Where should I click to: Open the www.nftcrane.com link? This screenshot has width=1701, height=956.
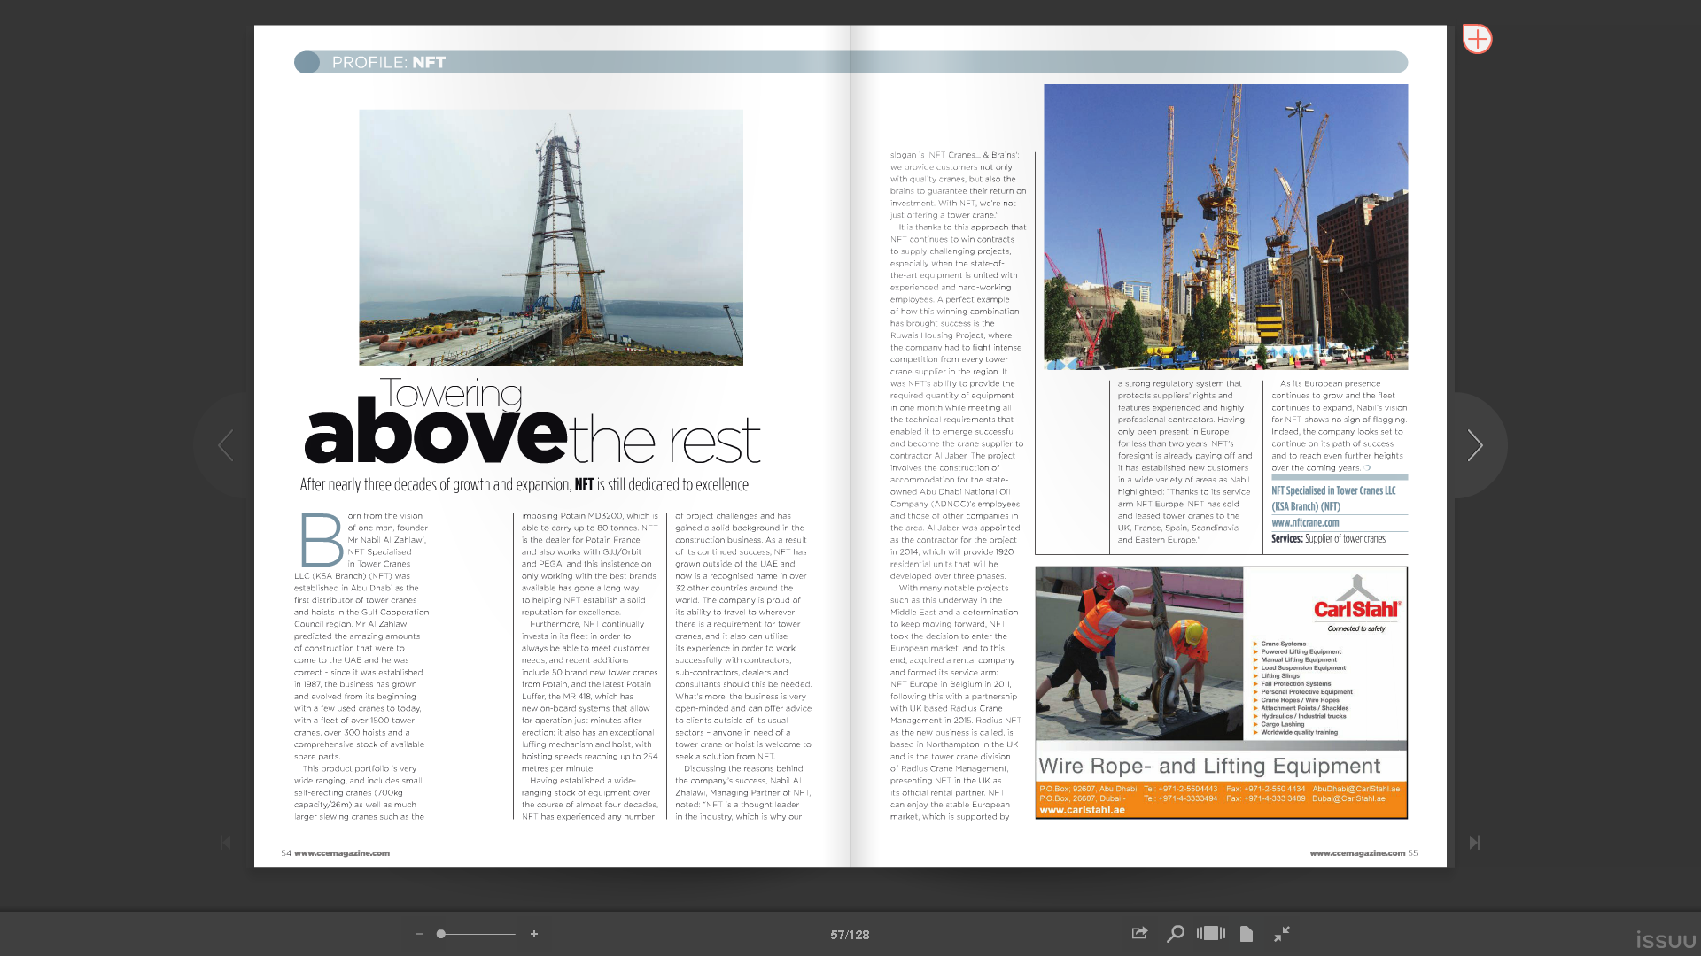[1305, 522]
